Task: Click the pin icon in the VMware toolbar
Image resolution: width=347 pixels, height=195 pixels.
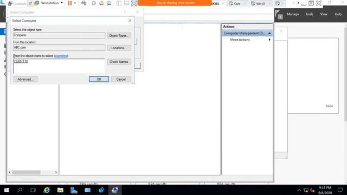Action: pyautogui.click(x=30, y=3)
